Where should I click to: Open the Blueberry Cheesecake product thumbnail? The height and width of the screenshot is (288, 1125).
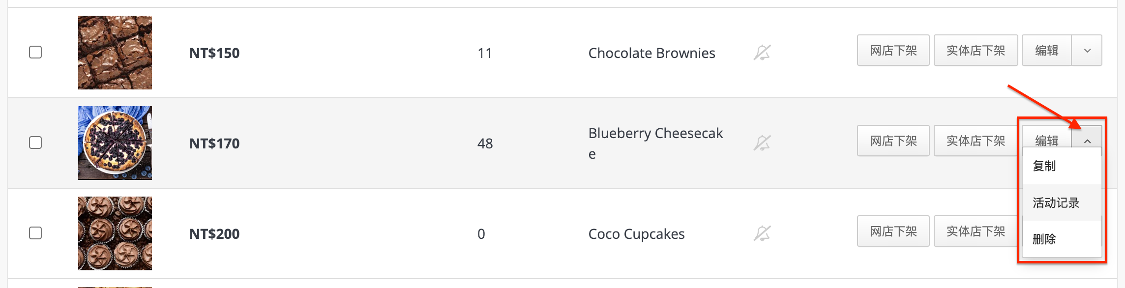coord(115,143)
